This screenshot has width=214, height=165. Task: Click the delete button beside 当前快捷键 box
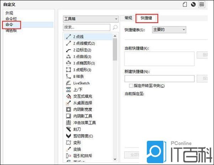202,55
